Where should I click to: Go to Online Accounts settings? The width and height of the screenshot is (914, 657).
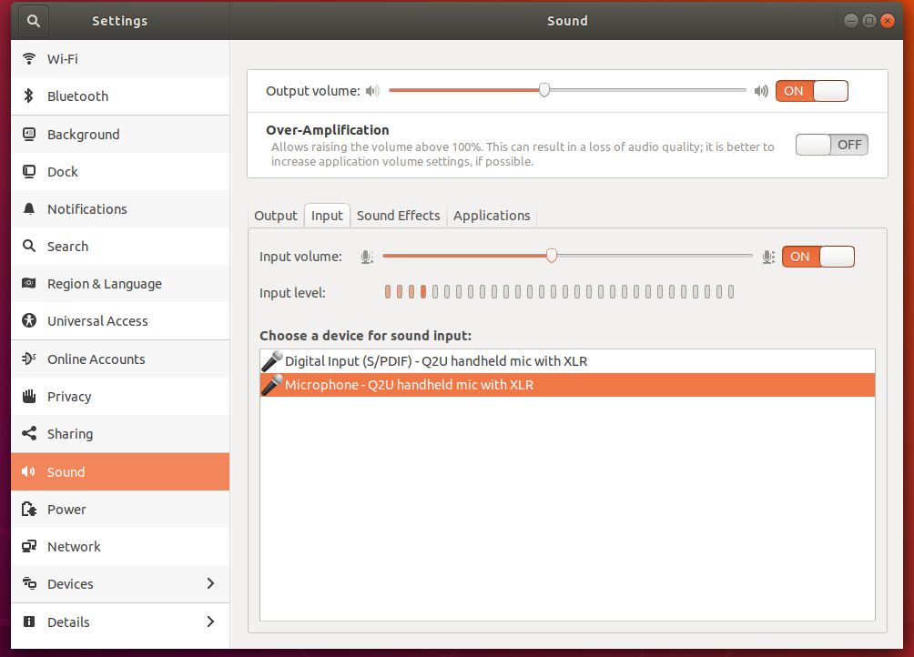[96, 359]
